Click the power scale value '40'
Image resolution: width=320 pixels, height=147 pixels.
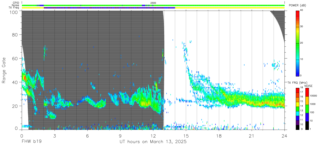click(302, 10)
